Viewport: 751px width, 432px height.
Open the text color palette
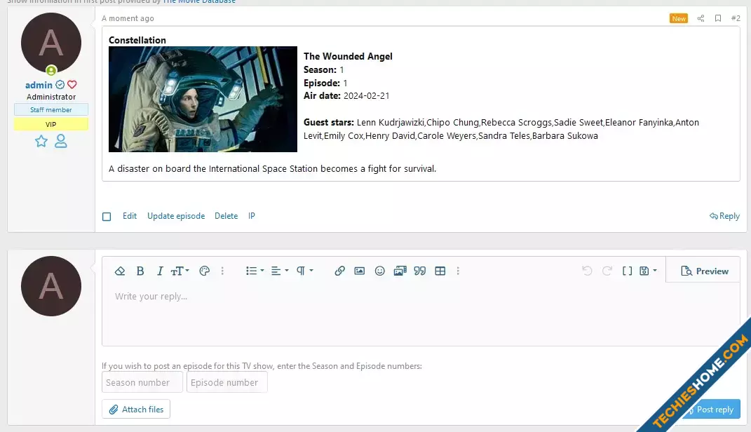coord(205,271)
